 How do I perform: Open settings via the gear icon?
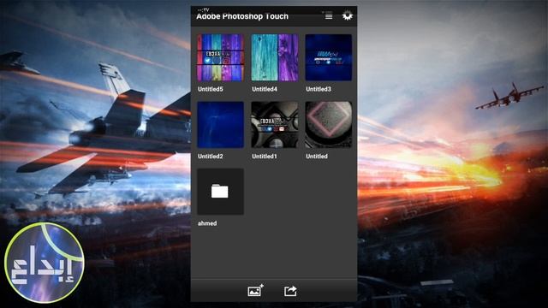347,15
